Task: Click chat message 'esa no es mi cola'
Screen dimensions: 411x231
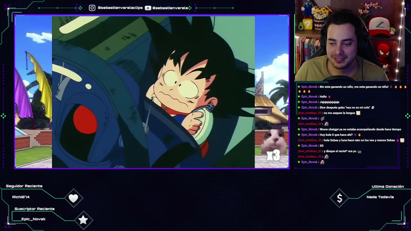Action: 336,107
